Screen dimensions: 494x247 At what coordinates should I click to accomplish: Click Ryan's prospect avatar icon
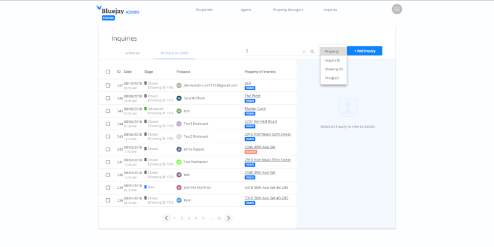click(x=179, y=200)
